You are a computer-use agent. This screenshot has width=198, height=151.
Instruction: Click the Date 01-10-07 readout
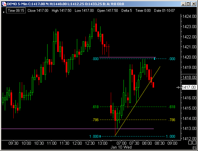[x=164, y=11]
